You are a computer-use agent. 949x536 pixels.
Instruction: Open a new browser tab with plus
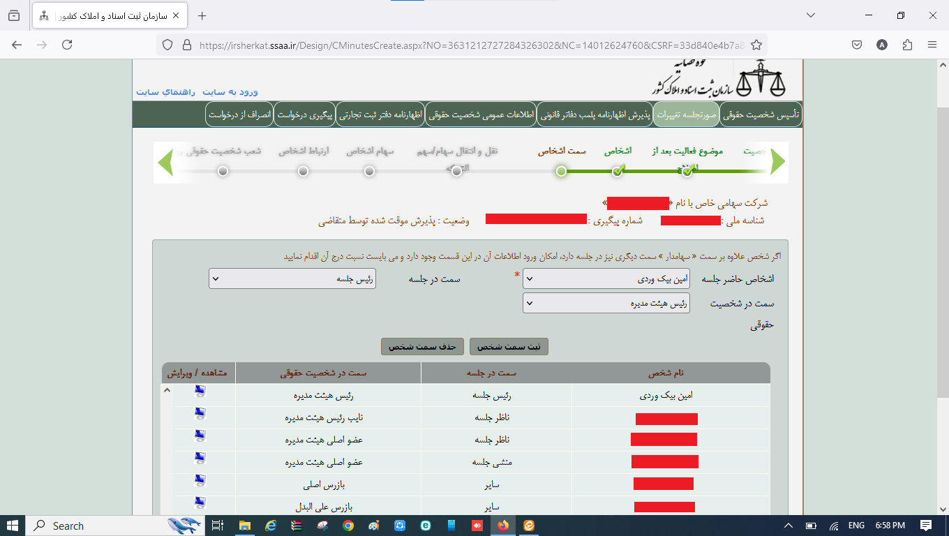tap(202, 15)
